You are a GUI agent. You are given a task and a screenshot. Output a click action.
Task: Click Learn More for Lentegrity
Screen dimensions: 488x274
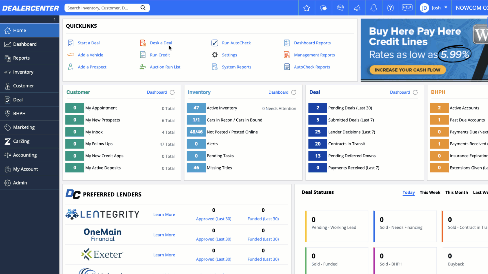tap(164, 215)
